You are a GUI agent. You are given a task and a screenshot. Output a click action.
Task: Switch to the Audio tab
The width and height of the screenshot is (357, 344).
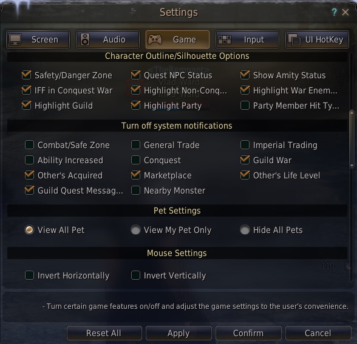107,39
